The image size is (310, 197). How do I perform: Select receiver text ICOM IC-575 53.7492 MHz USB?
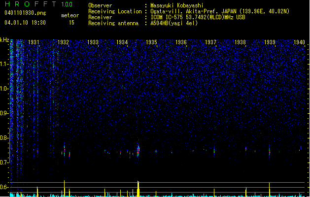click(x=198, y=17)
